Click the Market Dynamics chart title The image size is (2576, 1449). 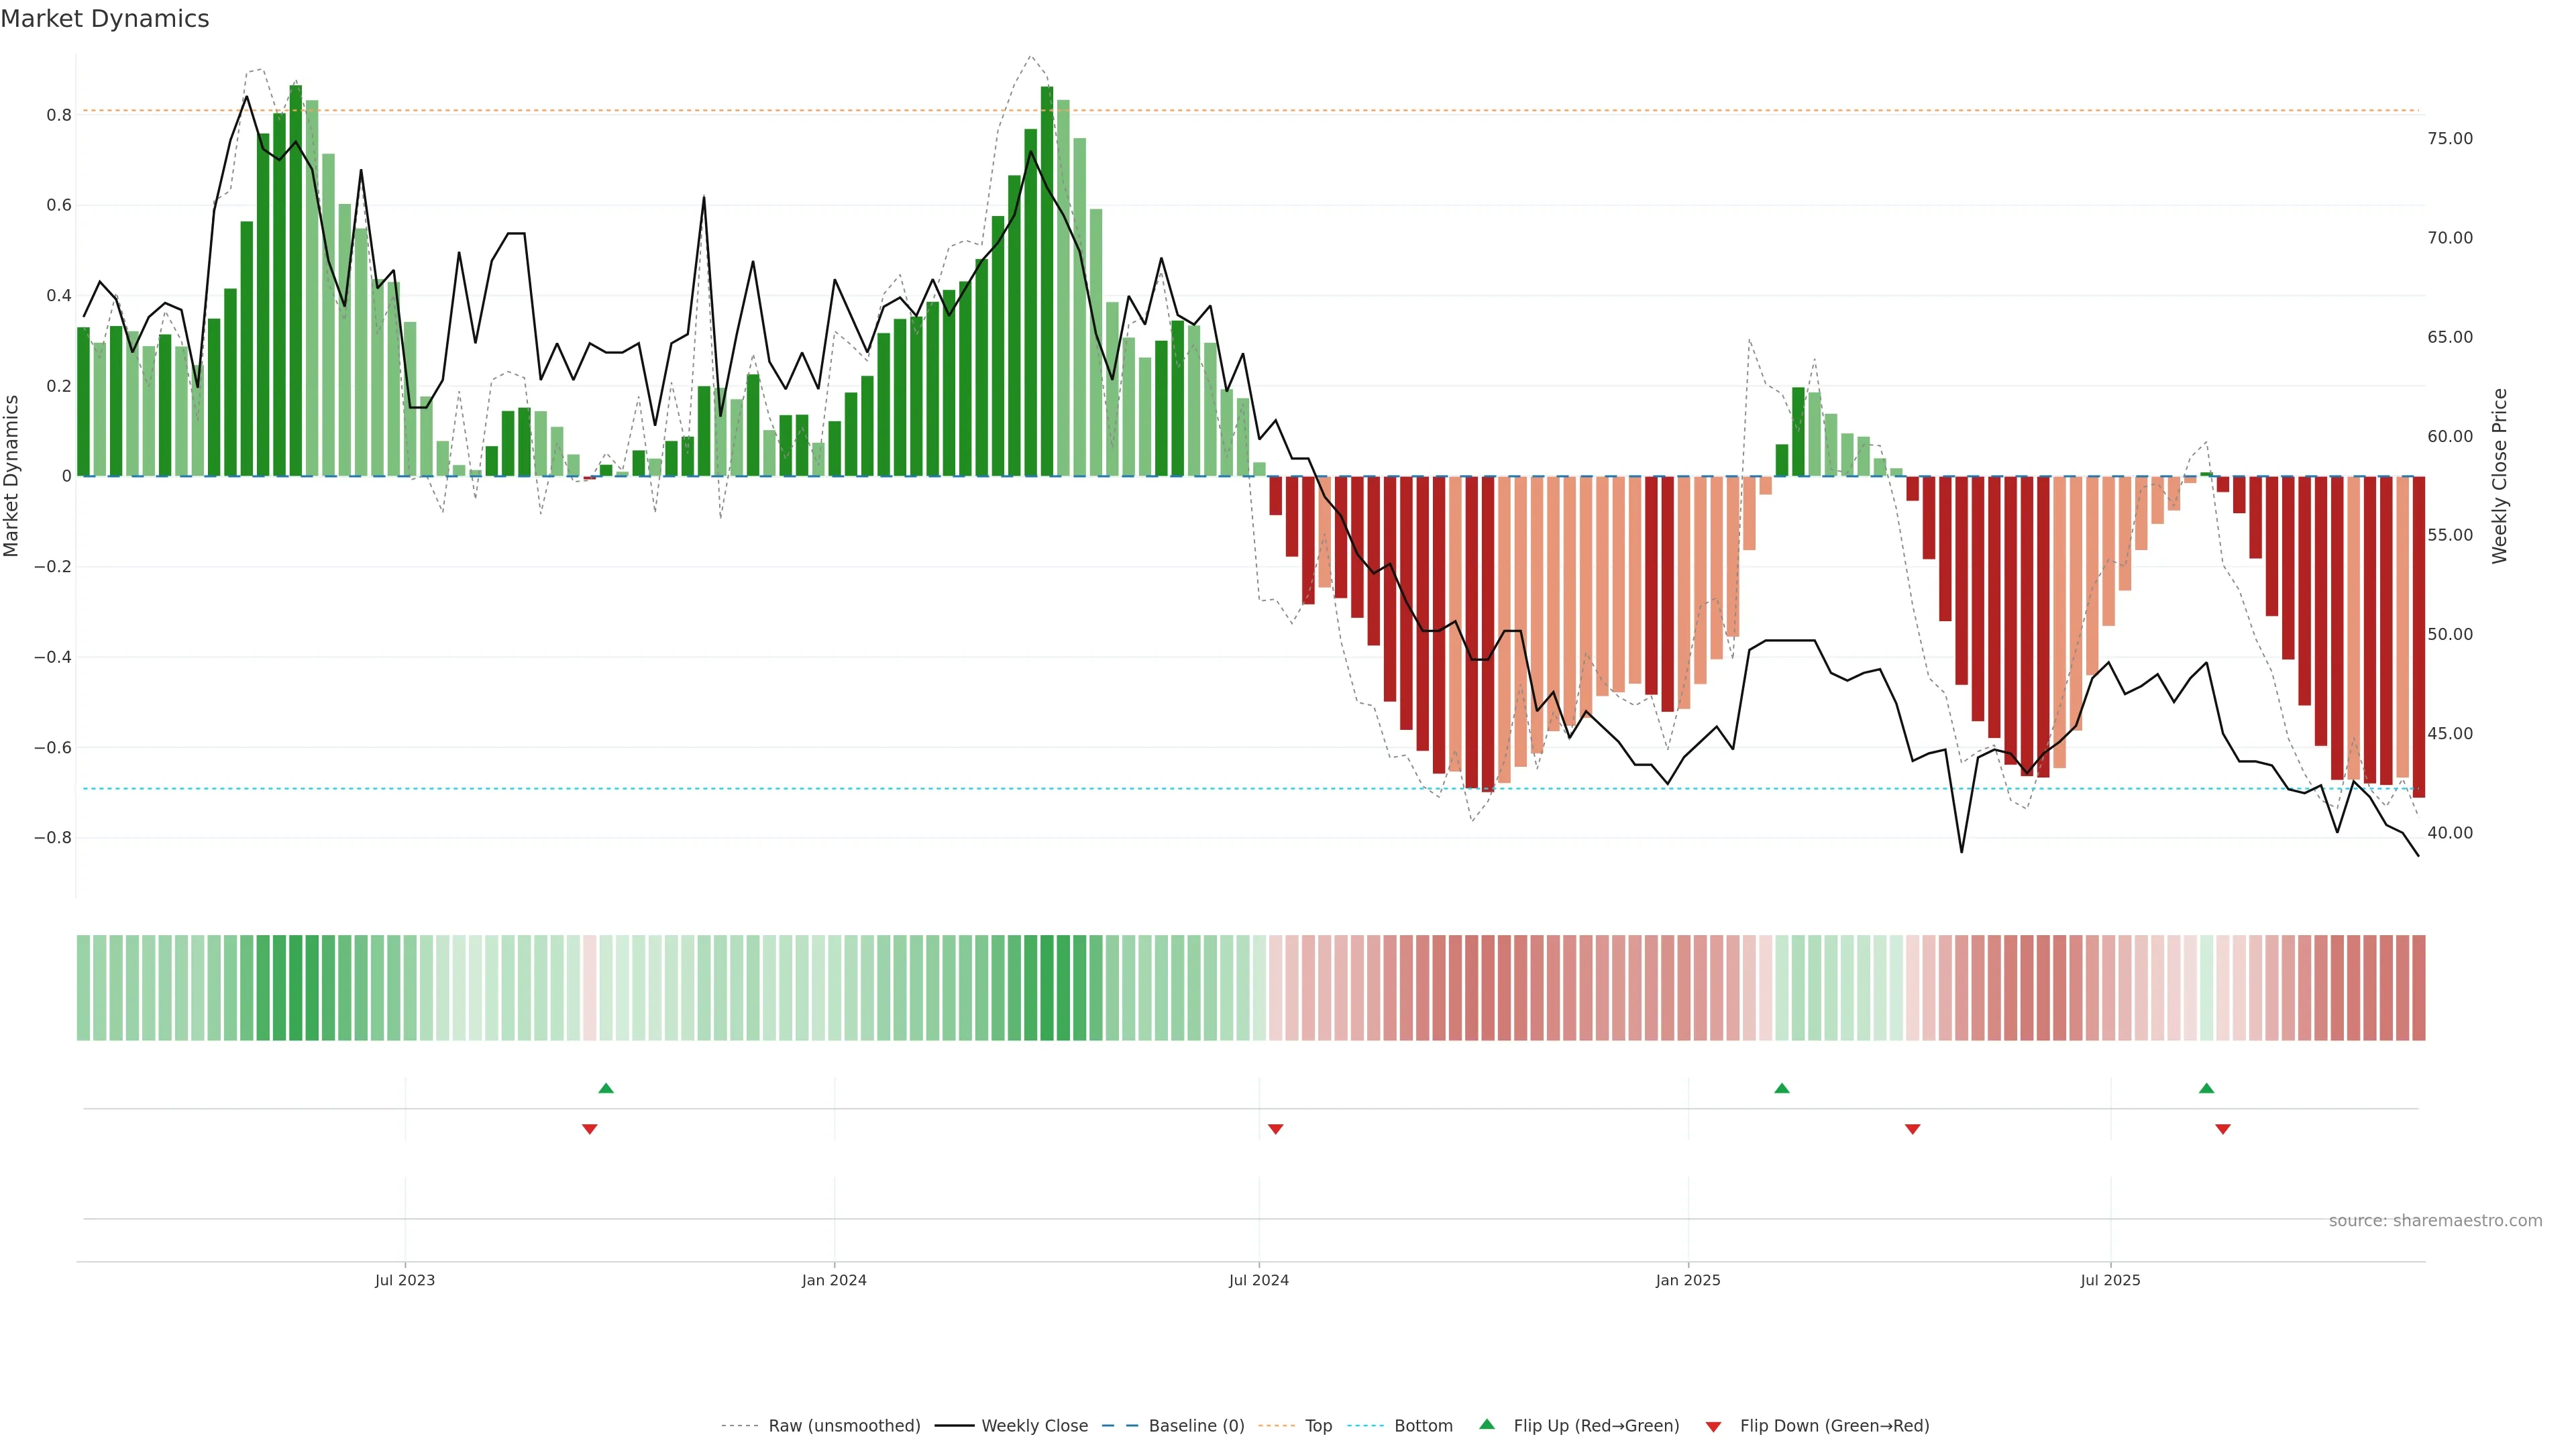(105, 19)
